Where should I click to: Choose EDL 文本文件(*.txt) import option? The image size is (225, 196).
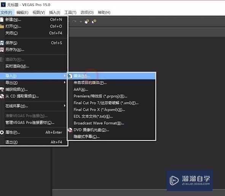click(x=112, y=116)
